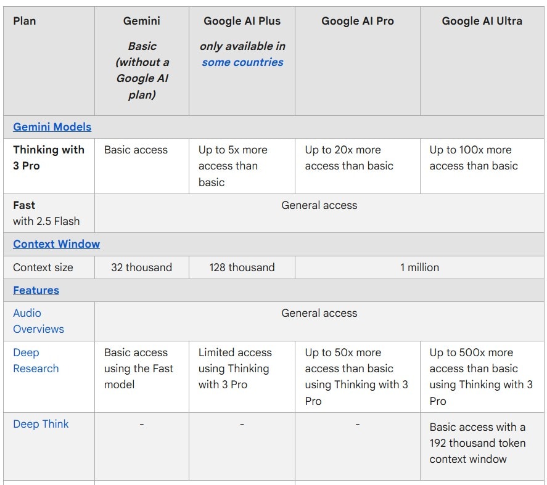Open the Audio Overviews feature link

tap(38, 321)
